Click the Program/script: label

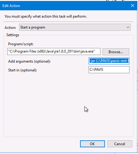(x=21, y=44)
